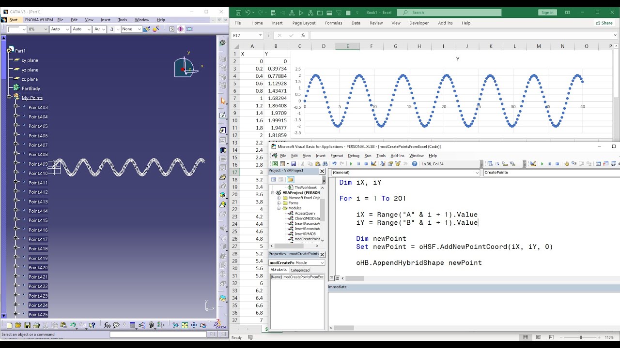
Task: Open AccessQuery module in project tree
Action: click(x=305, y=213)
